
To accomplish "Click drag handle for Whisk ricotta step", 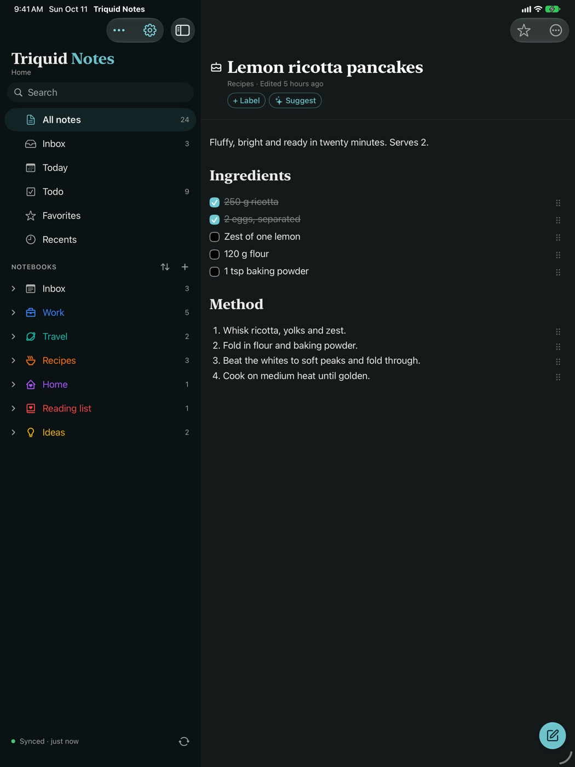I will [558, 331].
